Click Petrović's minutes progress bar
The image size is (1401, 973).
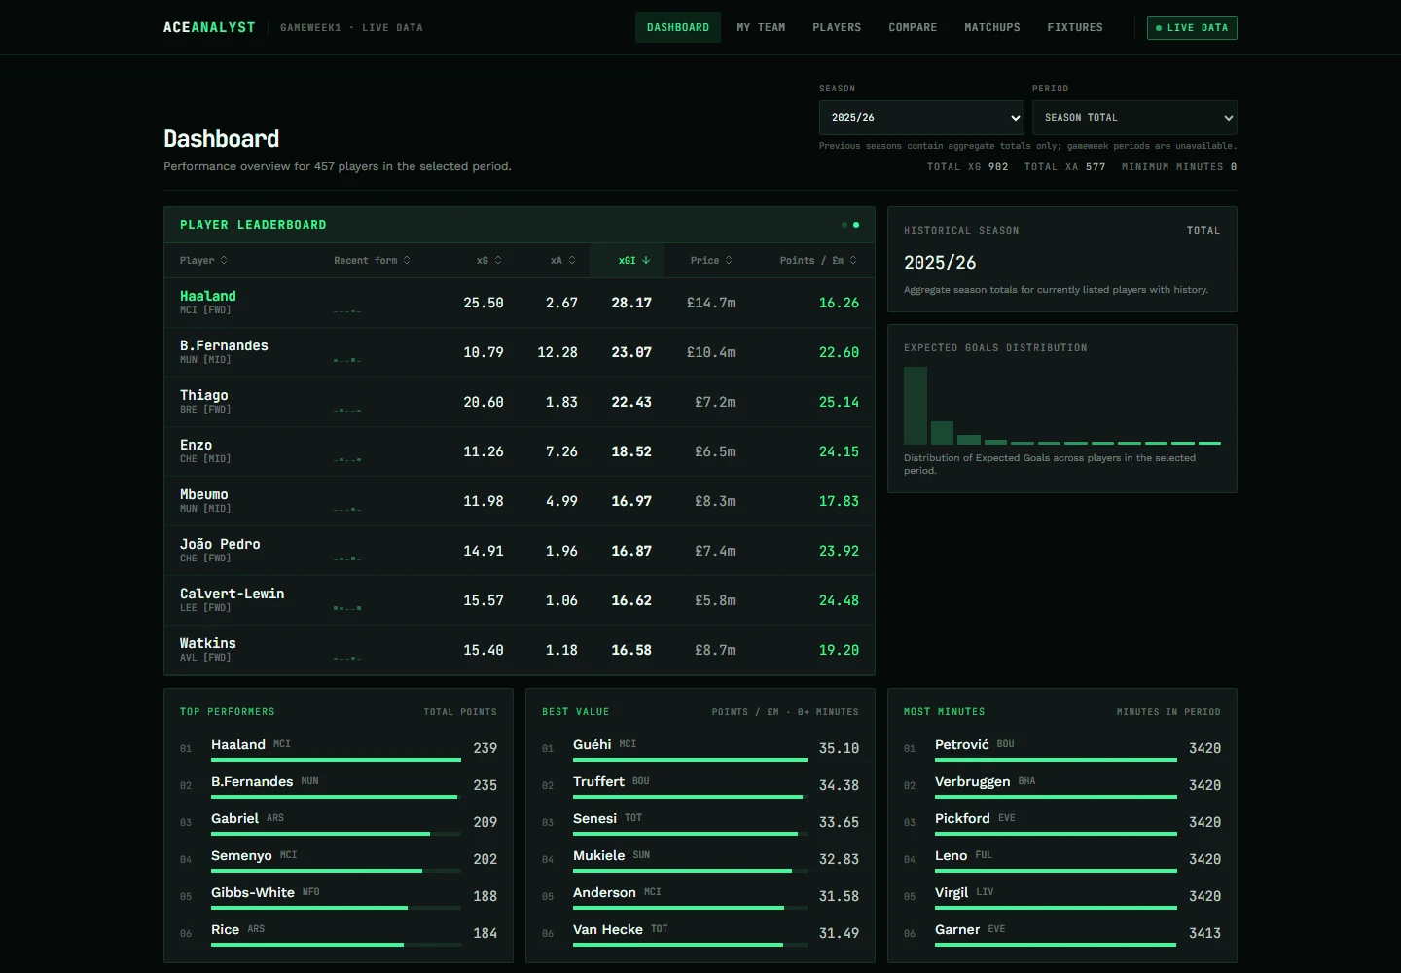pos(1056,760)
